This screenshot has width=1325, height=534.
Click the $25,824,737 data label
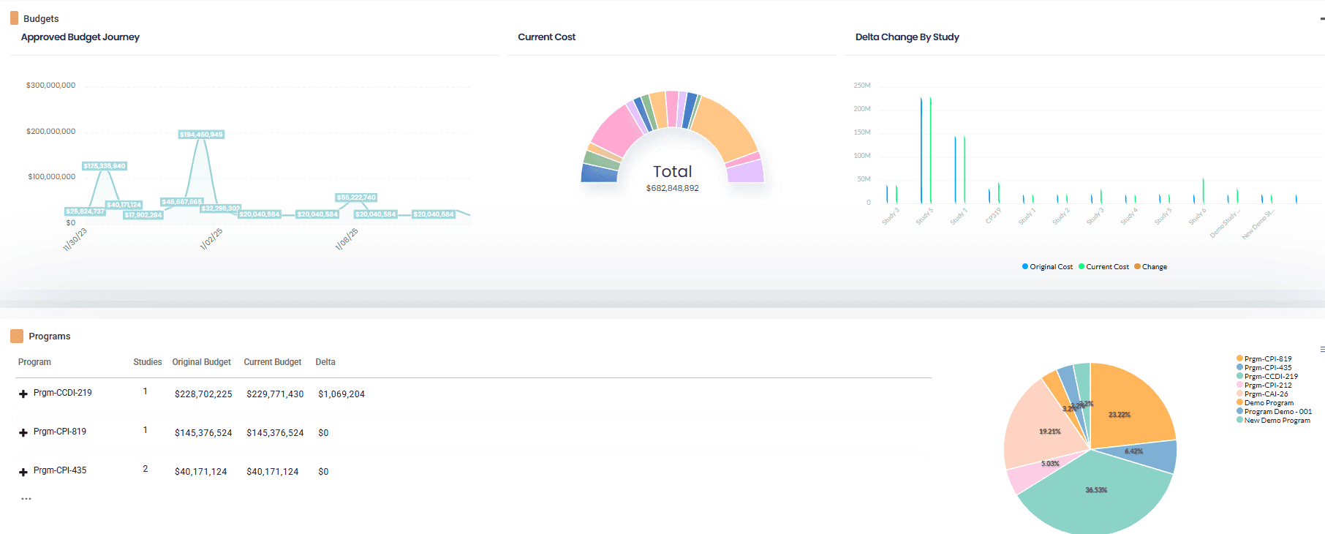coord(85,211)
